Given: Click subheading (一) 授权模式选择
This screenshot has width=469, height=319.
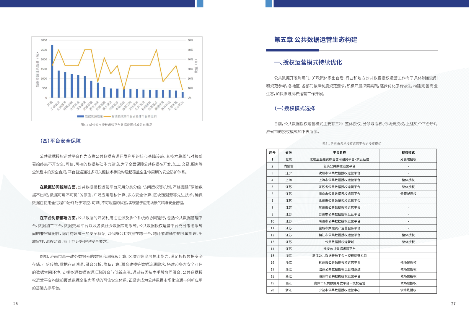Looking at the screenshot, I should (295, 108).
